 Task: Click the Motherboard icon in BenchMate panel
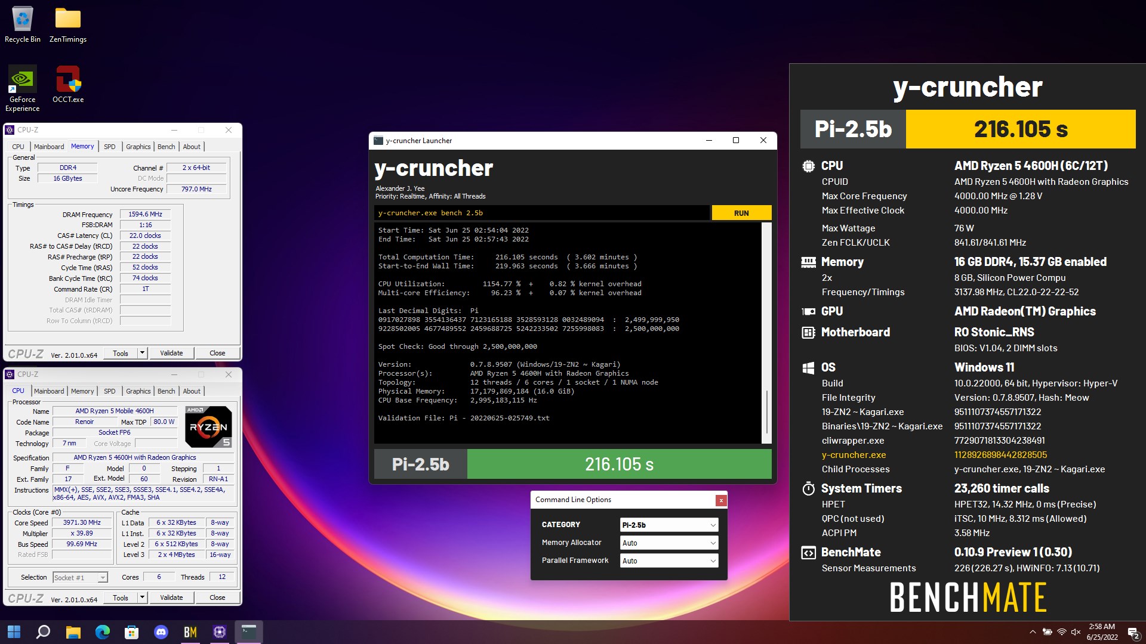(x=808, y=333)
